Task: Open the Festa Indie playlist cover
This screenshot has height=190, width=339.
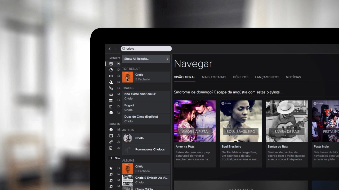Action: (x=325, y=121)
